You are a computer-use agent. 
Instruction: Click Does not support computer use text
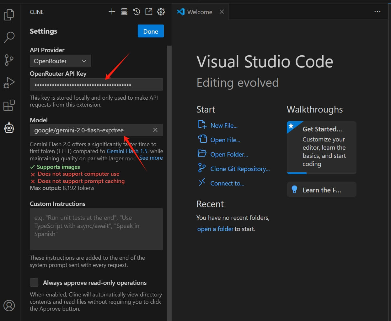(x=78, y=174)
